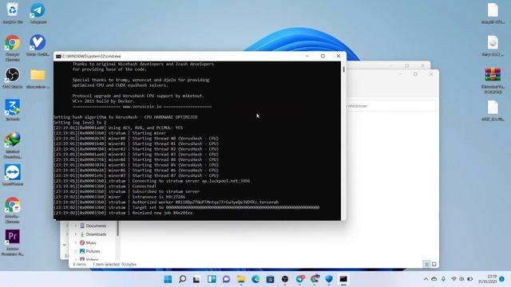The height and width of the screenshot is (287, 511).
Task: Launch Microsoft Edge from the taskbar
Action: coord(255,279)
